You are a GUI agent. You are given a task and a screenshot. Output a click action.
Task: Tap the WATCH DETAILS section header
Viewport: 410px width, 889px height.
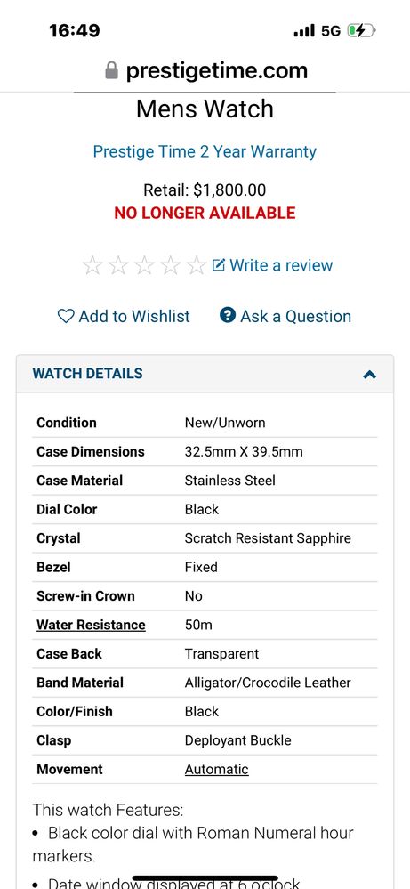[x=205, y=374]
